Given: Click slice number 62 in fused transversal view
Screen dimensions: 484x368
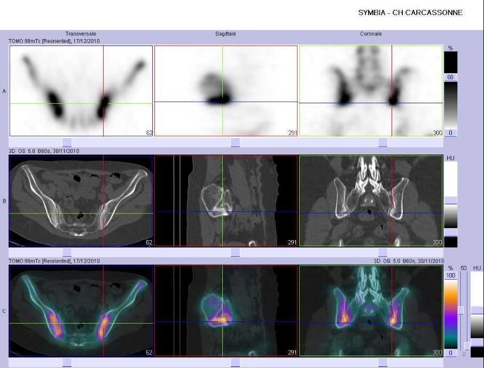Looking at the screenshot, I should coord(149,352).
